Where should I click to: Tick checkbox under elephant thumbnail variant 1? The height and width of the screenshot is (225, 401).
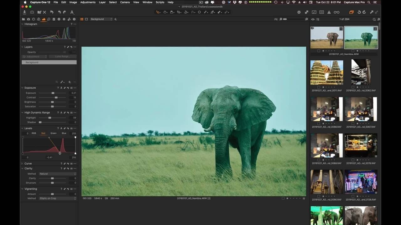[319, 51]
